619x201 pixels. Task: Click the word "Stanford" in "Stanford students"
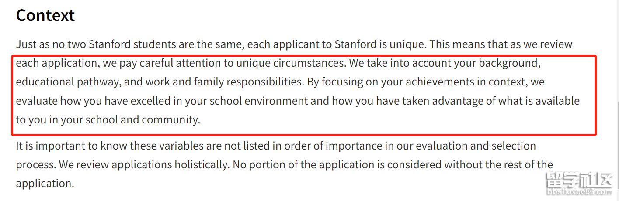110,44
